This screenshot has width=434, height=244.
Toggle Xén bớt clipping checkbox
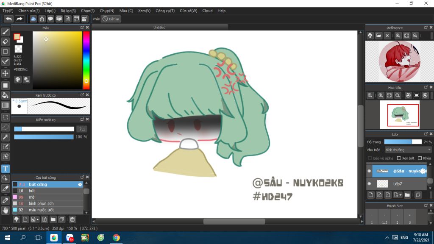click(399, 158)
